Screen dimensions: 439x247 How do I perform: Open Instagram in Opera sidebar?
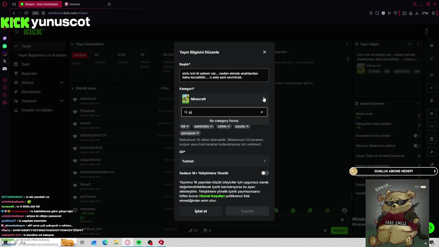(x=4, y=54)
